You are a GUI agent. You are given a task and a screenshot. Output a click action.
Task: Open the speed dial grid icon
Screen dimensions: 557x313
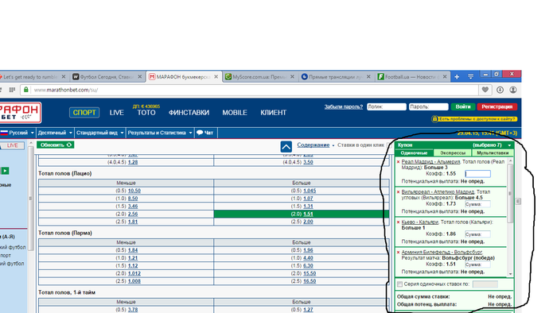12,90
